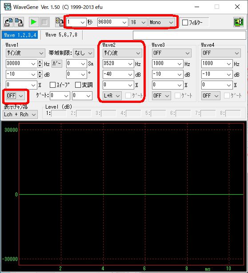Click the WaveGene app icon in title bar

[x=8, y=7]
